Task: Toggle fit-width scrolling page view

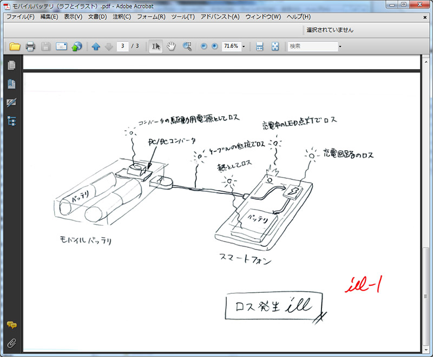Action: point(260,46)
